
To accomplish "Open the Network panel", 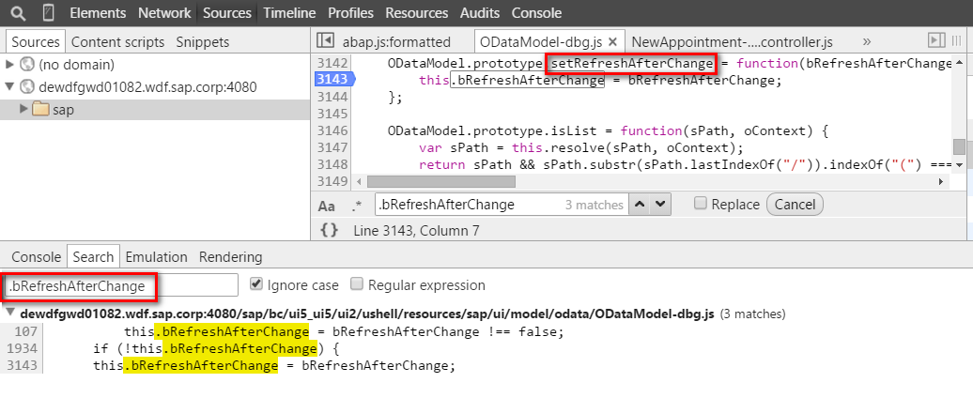I will tap(164, 13).
